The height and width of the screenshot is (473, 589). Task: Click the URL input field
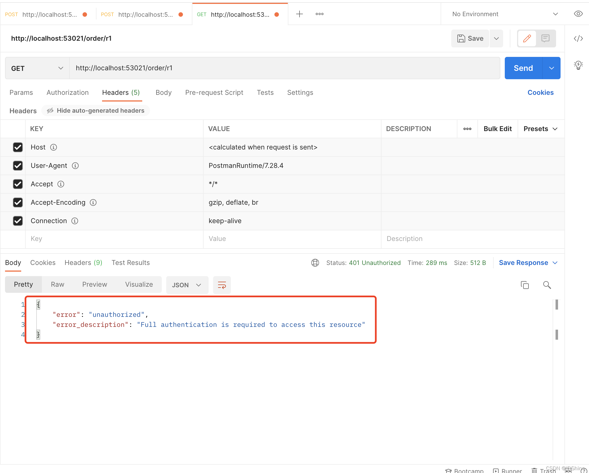(x=285, y=67)
